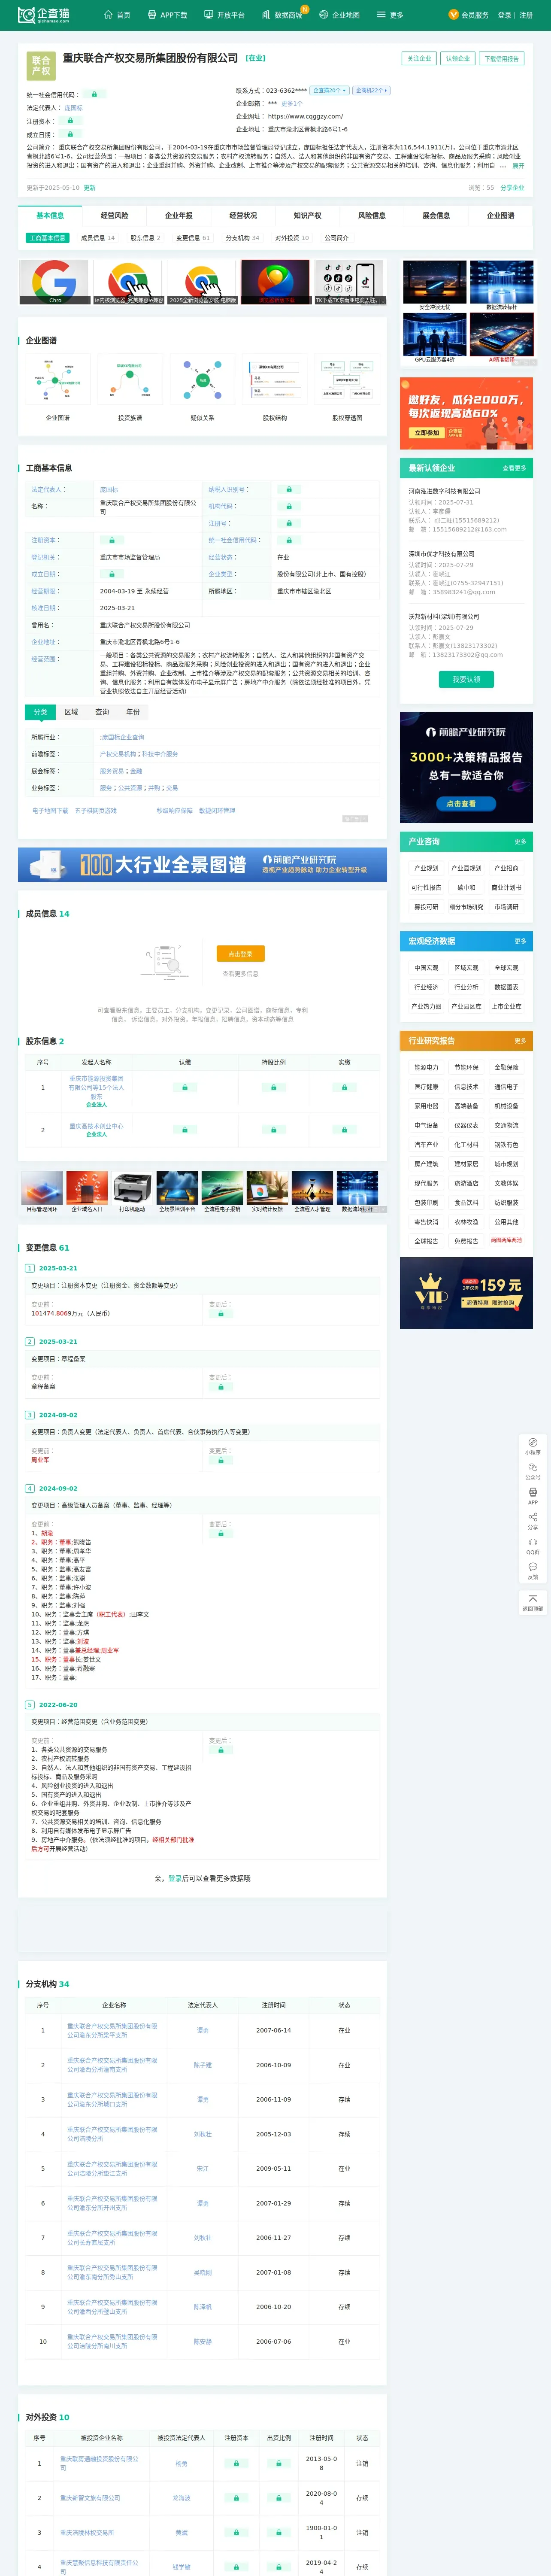Expand the 企查机22个 dropdown
551x2576 pixels.
371,90
